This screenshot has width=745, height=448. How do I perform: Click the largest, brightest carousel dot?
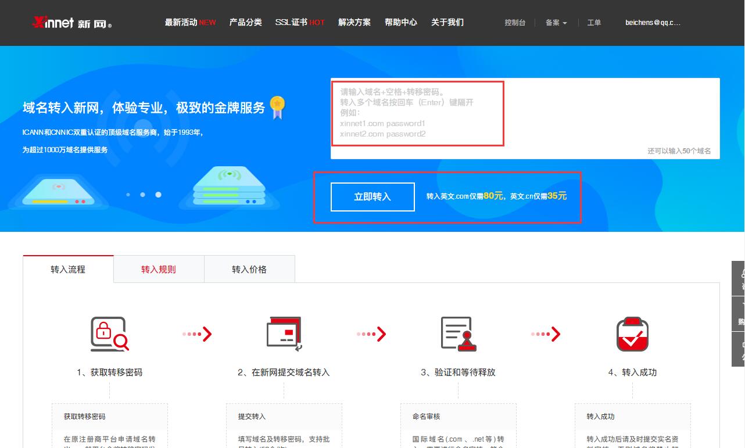pyautogui.click(x=158, y=195)
